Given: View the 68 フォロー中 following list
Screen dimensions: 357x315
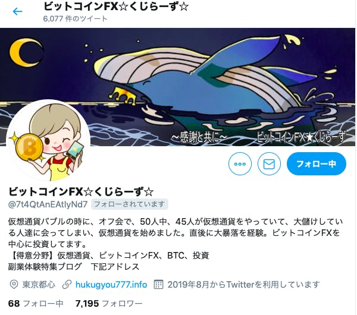Looking at the screenshot, I should tap(36, 303).
